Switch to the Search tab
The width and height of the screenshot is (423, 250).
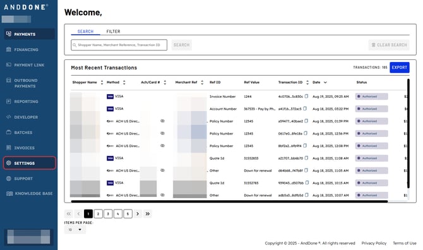85,32
